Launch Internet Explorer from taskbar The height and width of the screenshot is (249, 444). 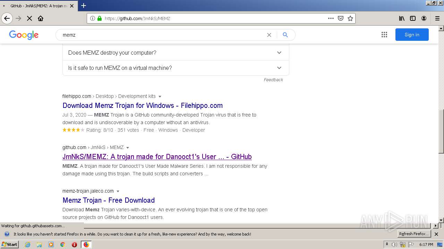(28, 245)
